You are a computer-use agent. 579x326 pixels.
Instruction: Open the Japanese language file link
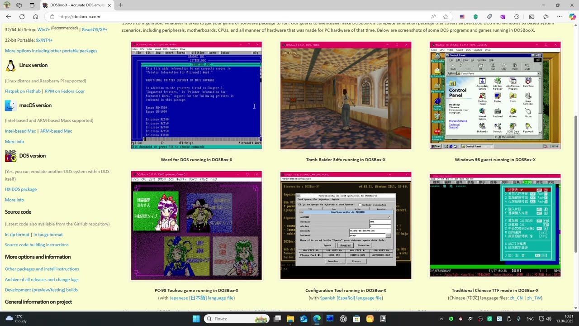tap(202, 298)
